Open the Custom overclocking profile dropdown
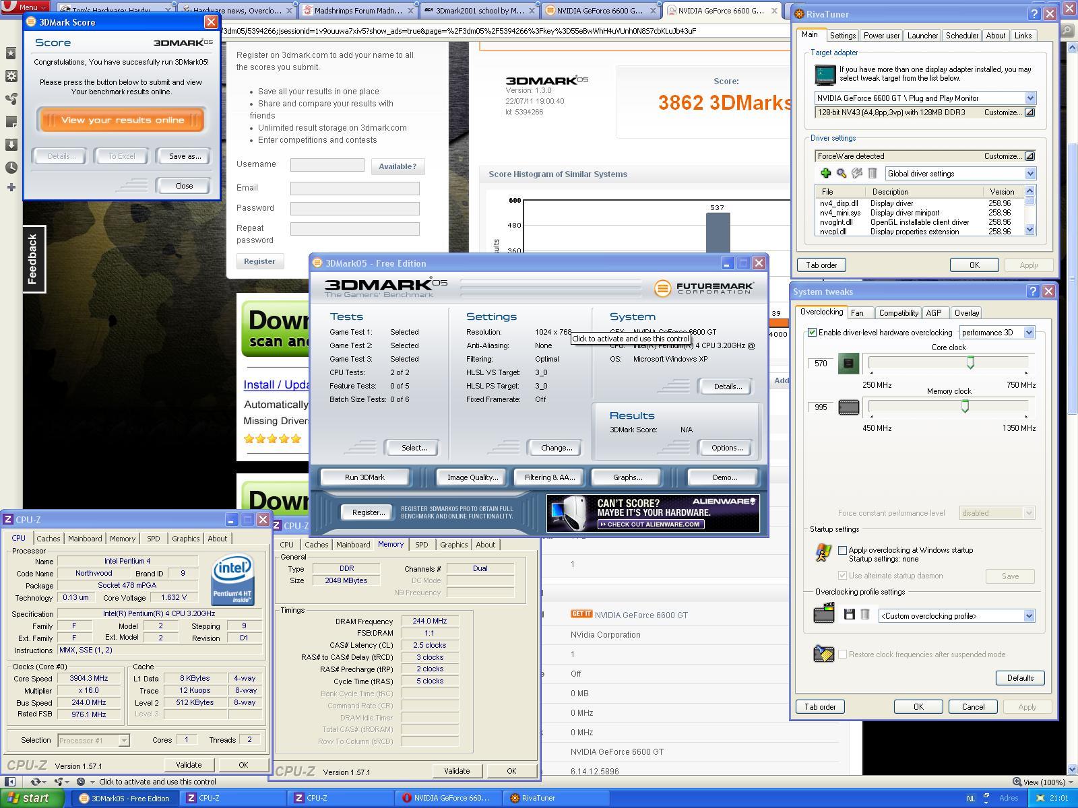1078x808 pixels. tap(1028, 616)
